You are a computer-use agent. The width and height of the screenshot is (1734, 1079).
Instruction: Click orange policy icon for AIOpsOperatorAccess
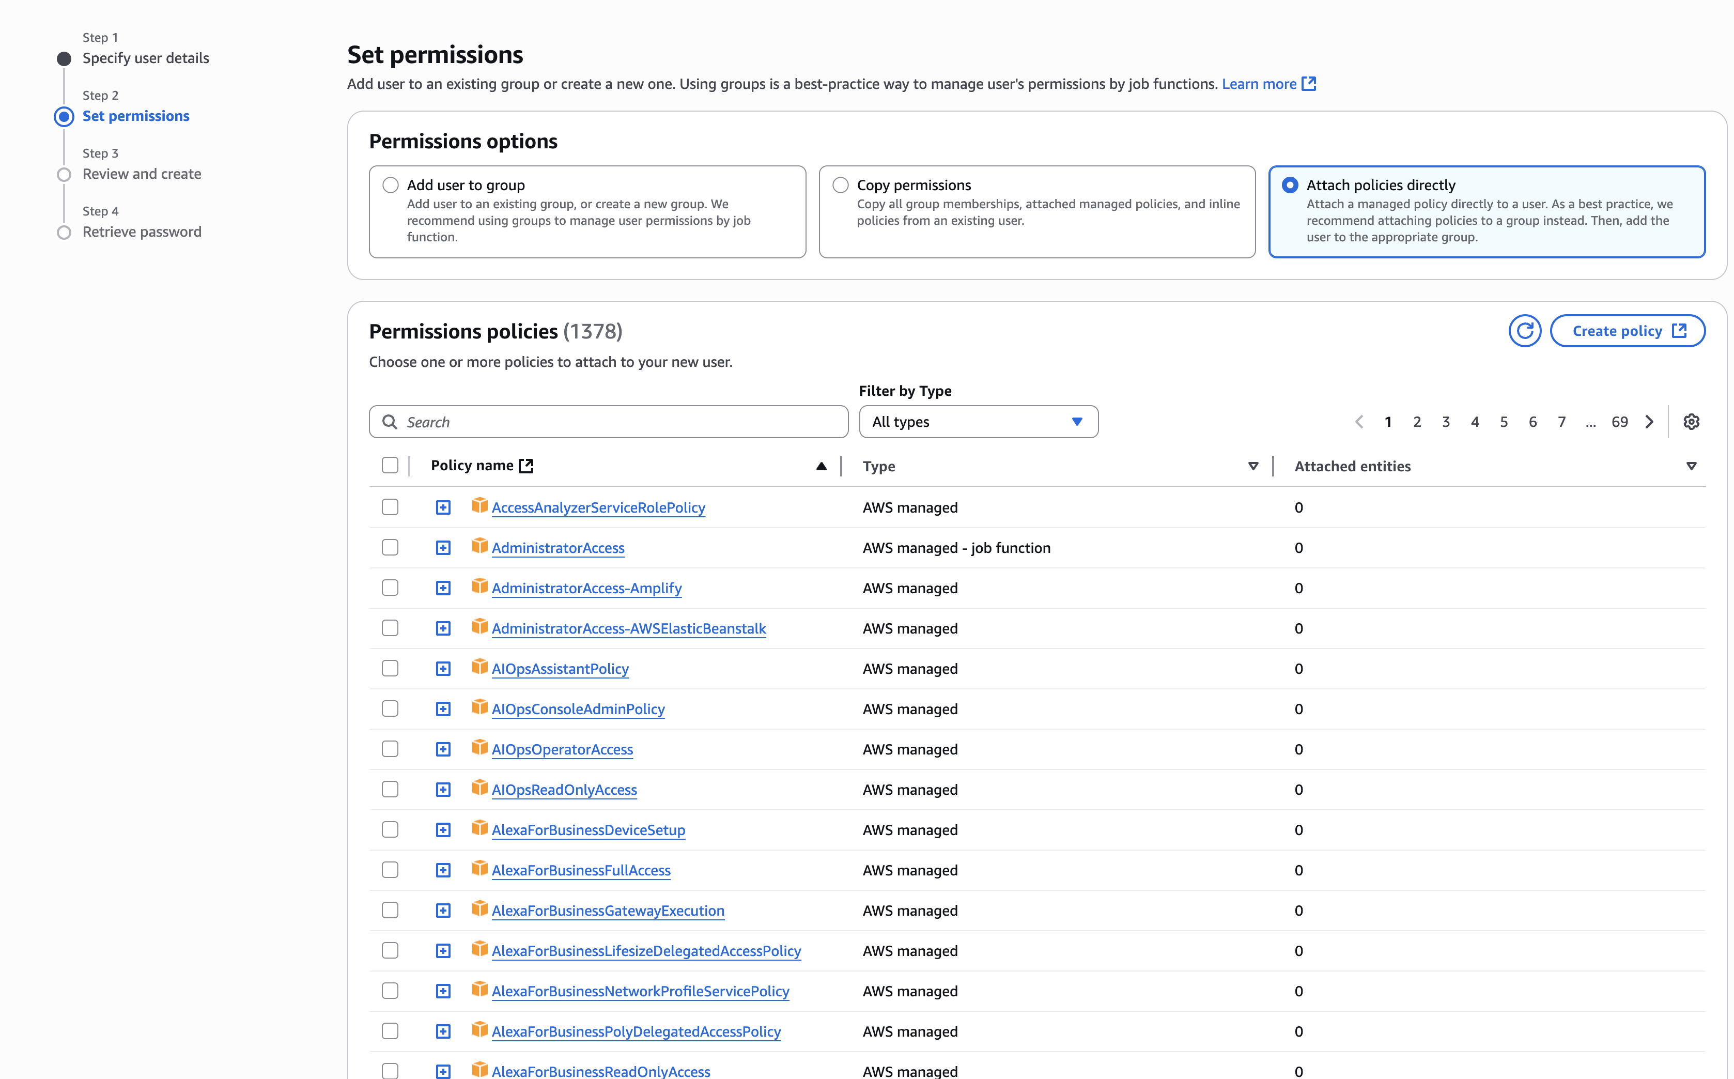479,748
